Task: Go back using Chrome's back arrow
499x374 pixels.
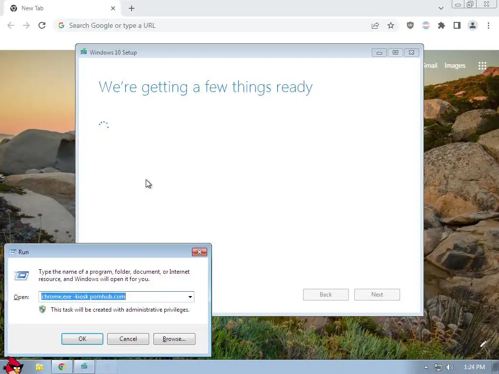Action: [11, 25]
